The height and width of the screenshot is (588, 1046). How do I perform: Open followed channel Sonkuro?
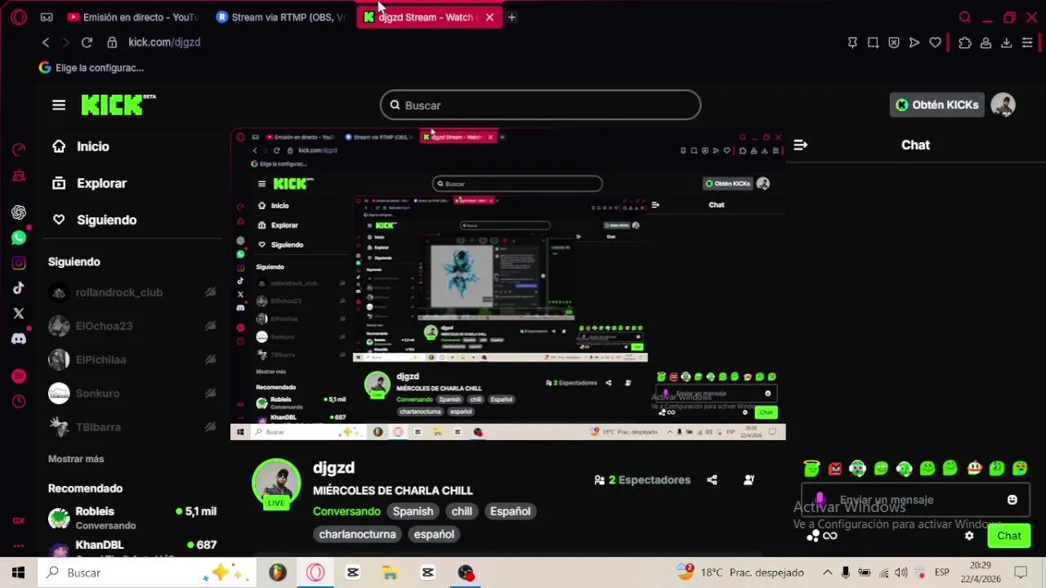tap(131, 394)
